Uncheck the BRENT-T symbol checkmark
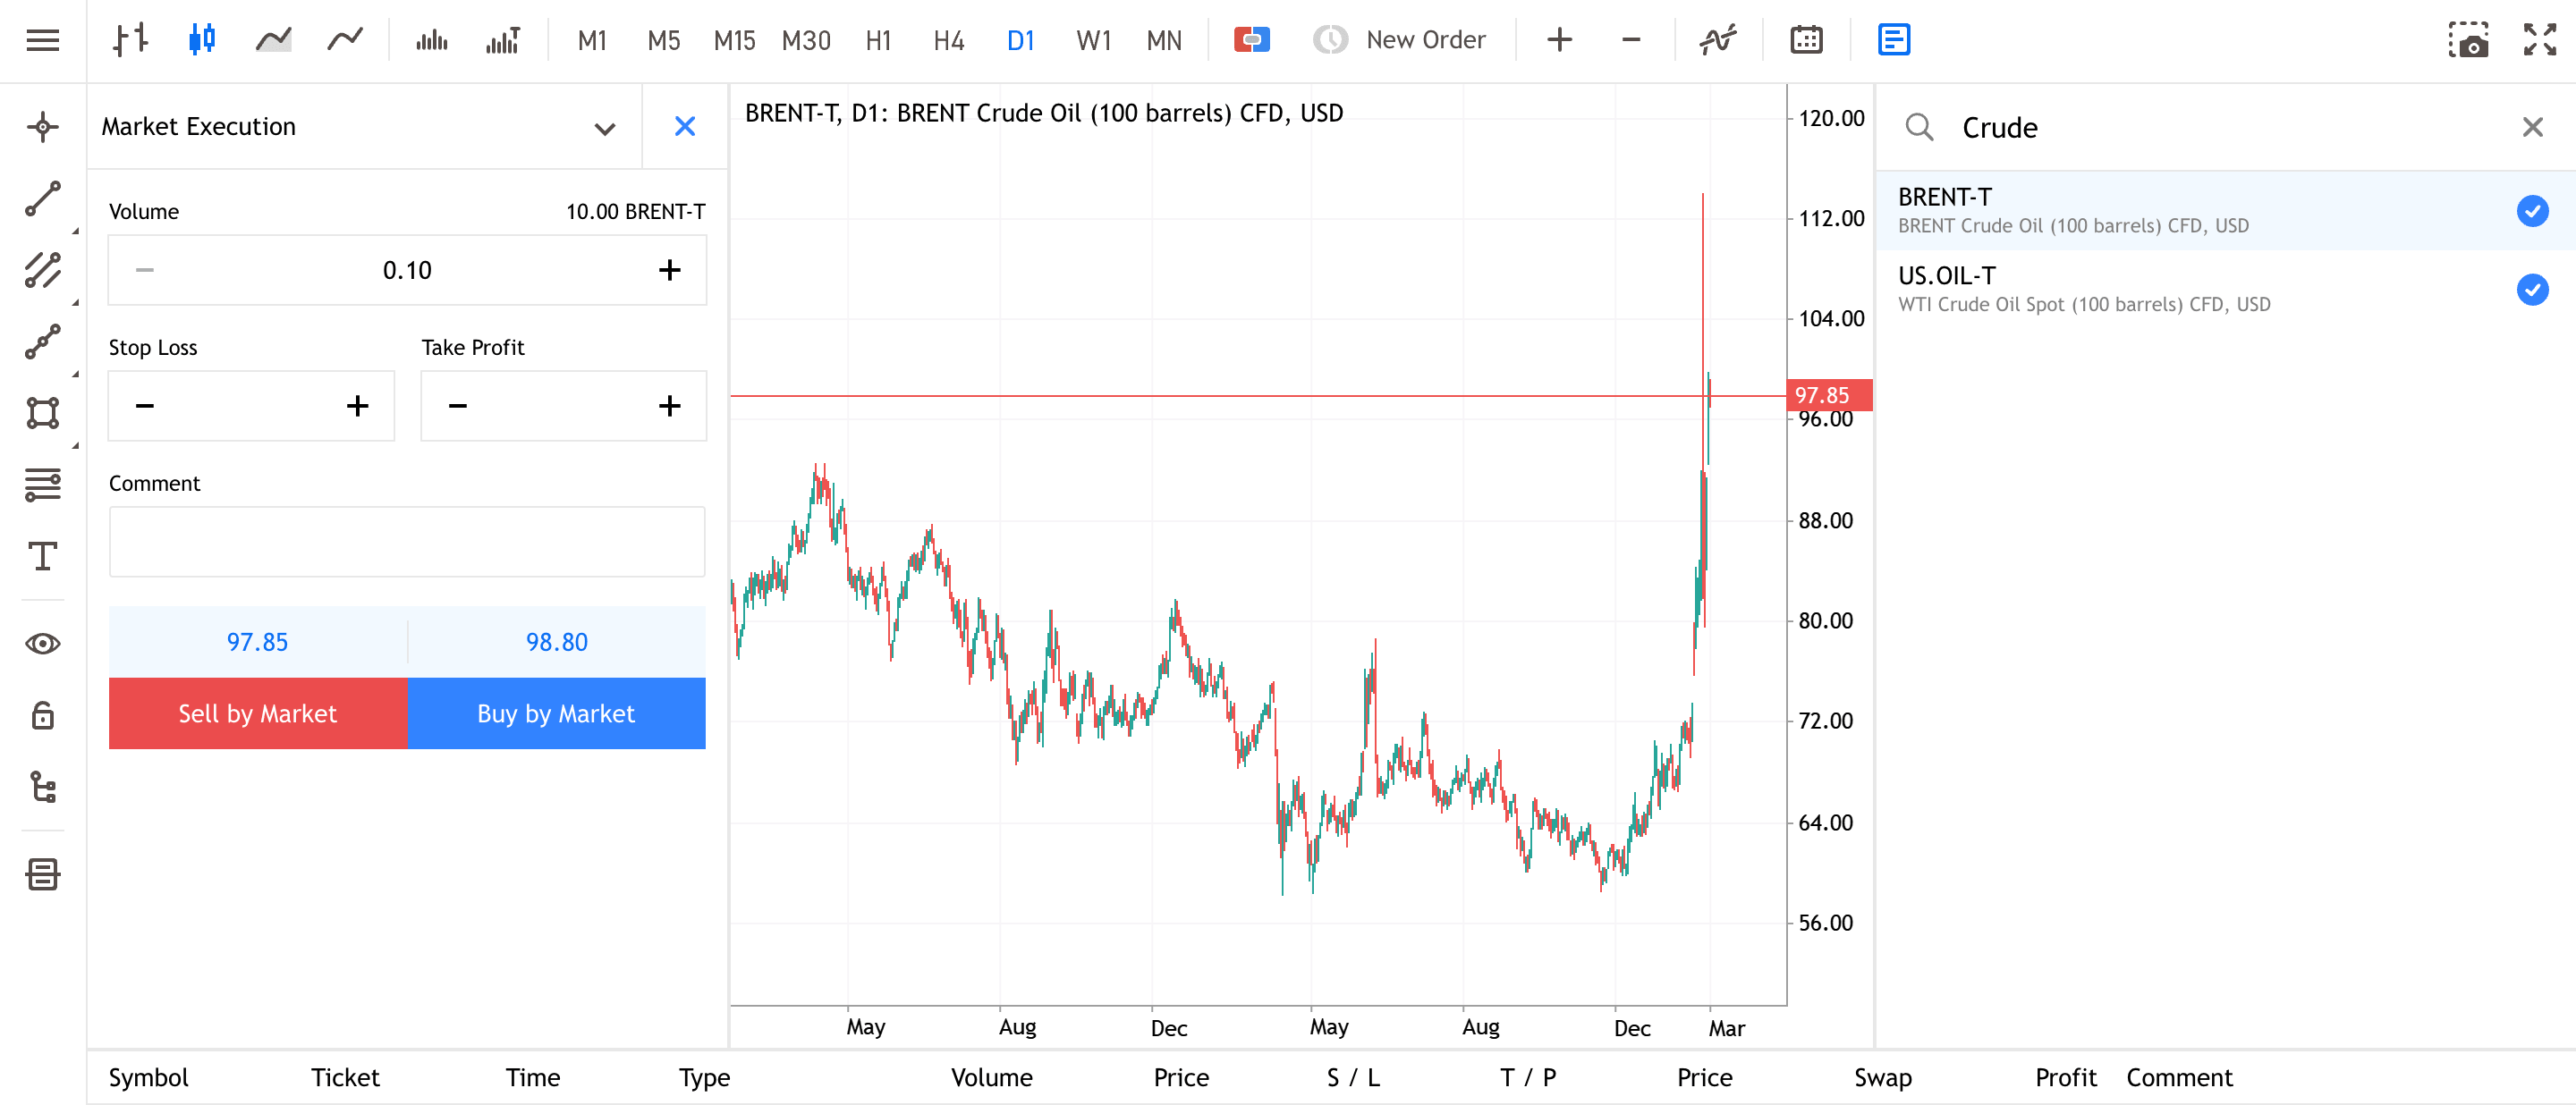Viewport: 2576px width, 1105px height. 2532,211
